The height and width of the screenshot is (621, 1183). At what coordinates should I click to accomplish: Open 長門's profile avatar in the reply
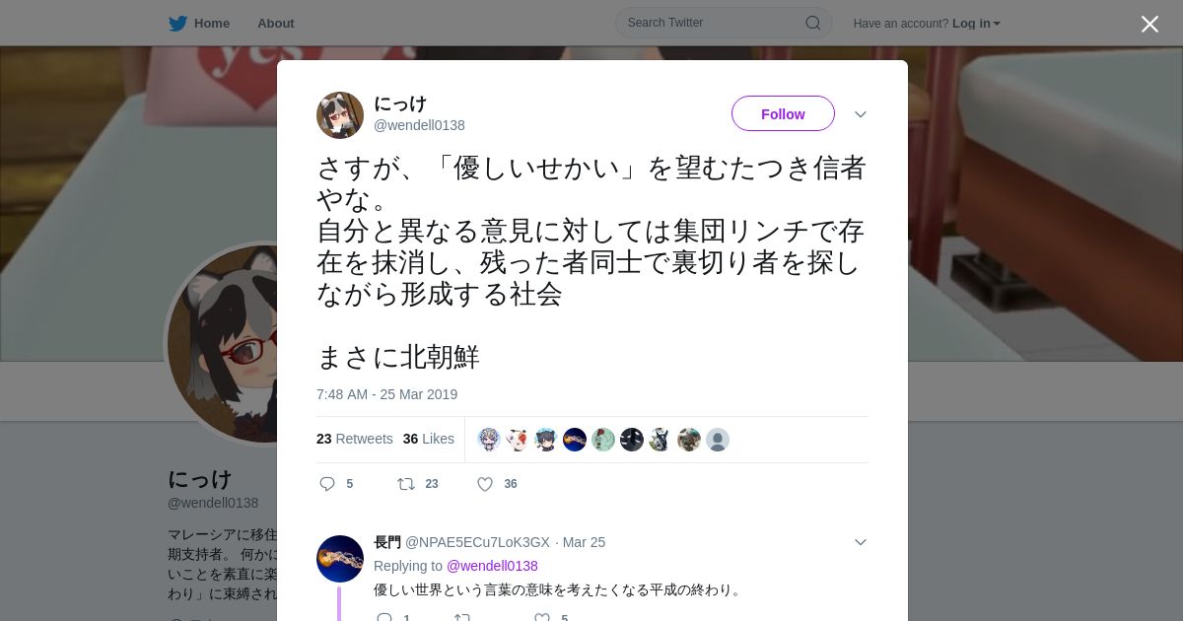340,559
